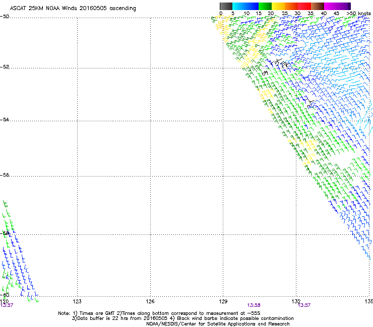Viewport: 373px width, 327px height.
Task: Click the latitude label '-52'
Action: pos(5,67)
